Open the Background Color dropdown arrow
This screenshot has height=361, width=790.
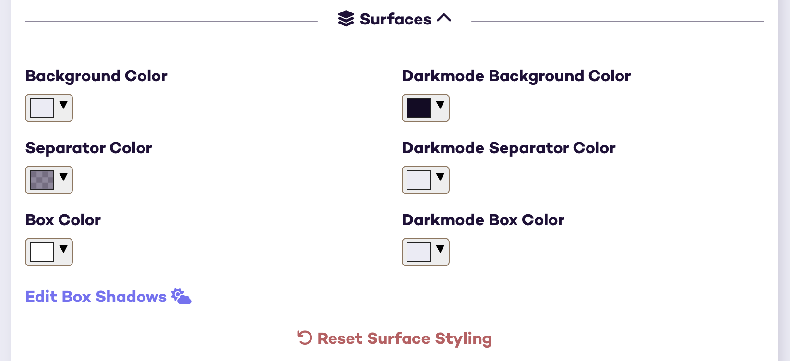click(x=63, y=105)
